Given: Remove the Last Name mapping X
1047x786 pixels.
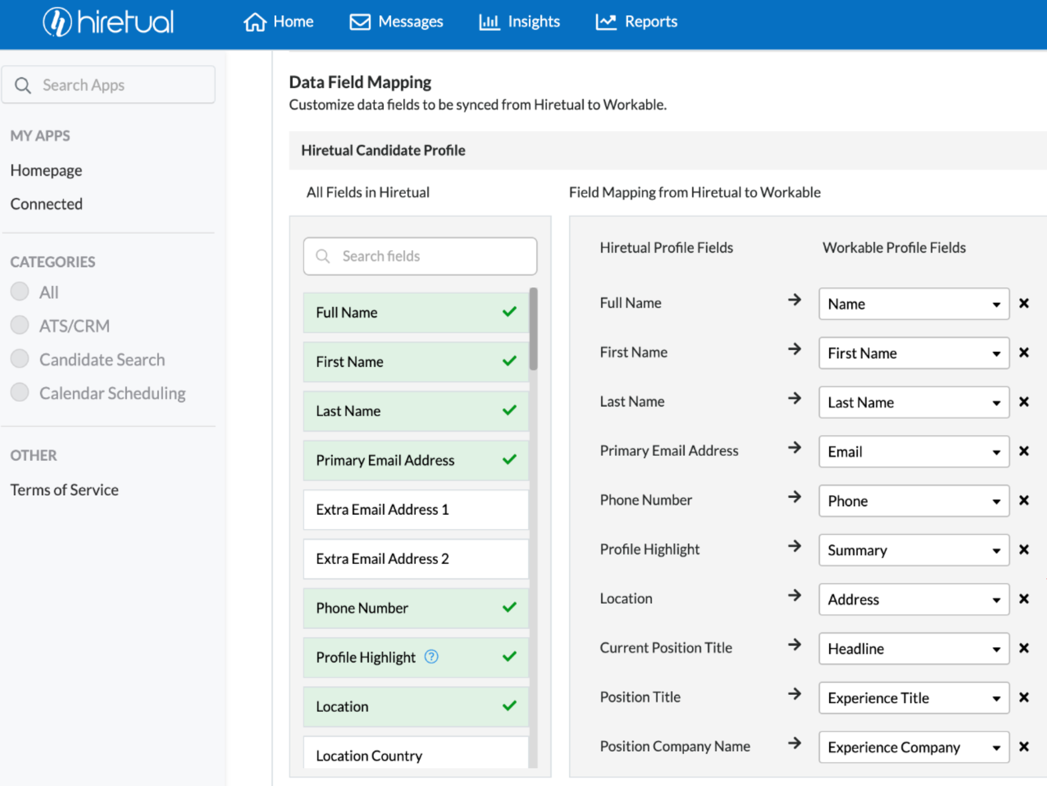Looking at the screenshot, I should [1024, 402].
